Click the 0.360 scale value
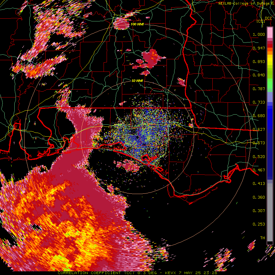 pyautogui.click(x=259, y=197)
